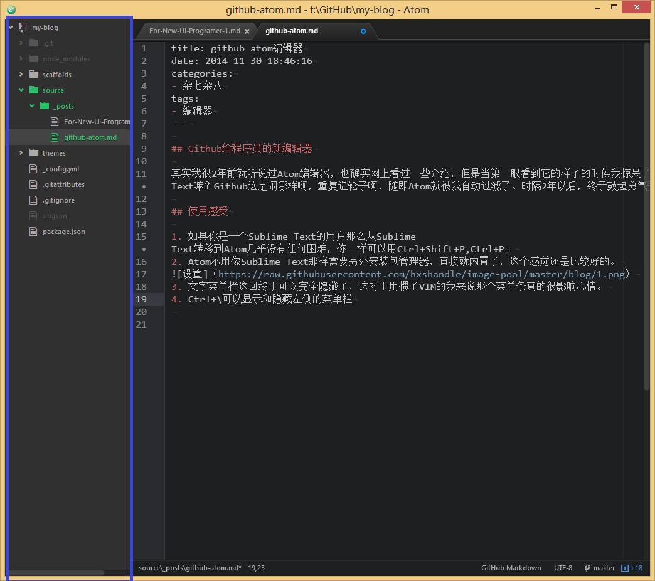Click the my-blog repository icon

point(23,28)
